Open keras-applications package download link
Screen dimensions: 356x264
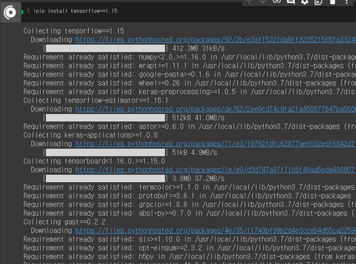[x=216, y=144]
